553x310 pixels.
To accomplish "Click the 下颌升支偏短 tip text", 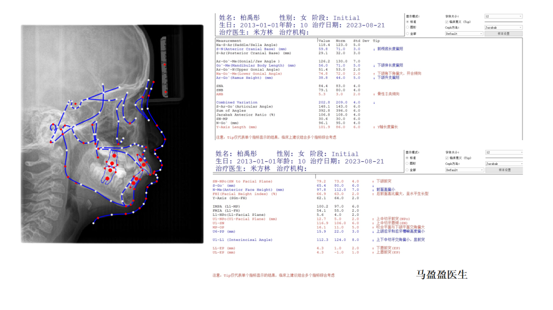I will [x=388, y=78].
